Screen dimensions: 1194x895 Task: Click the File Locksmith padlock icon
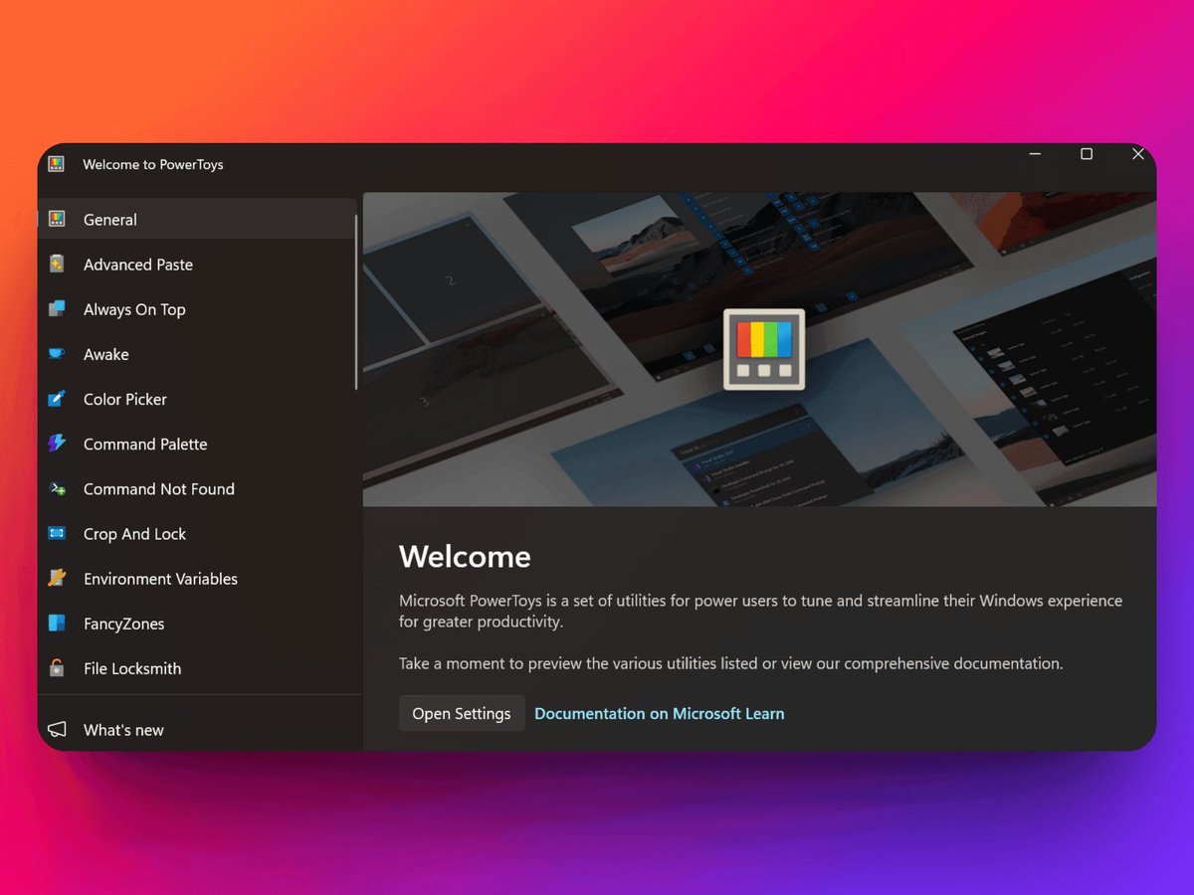pos(57,668)
